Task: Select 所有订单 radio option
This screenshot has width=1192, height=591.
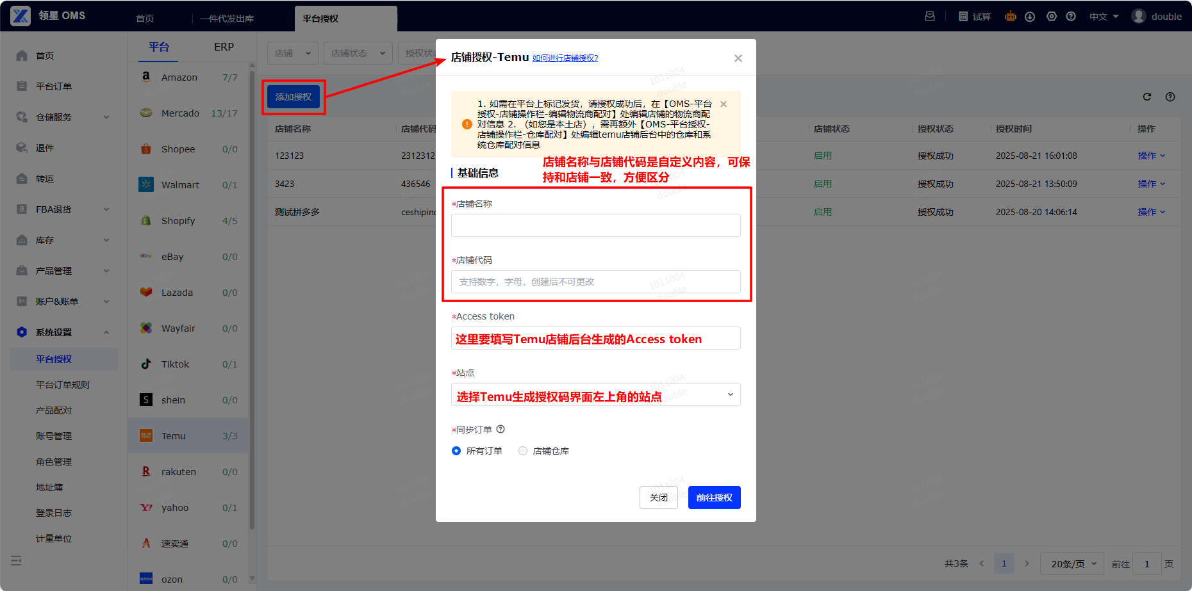Action: (x=477, y=451)
